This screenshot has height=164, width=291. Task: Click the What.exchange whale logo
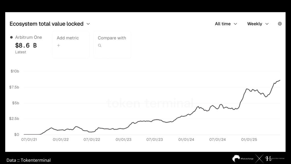click(x=236, y=158)
